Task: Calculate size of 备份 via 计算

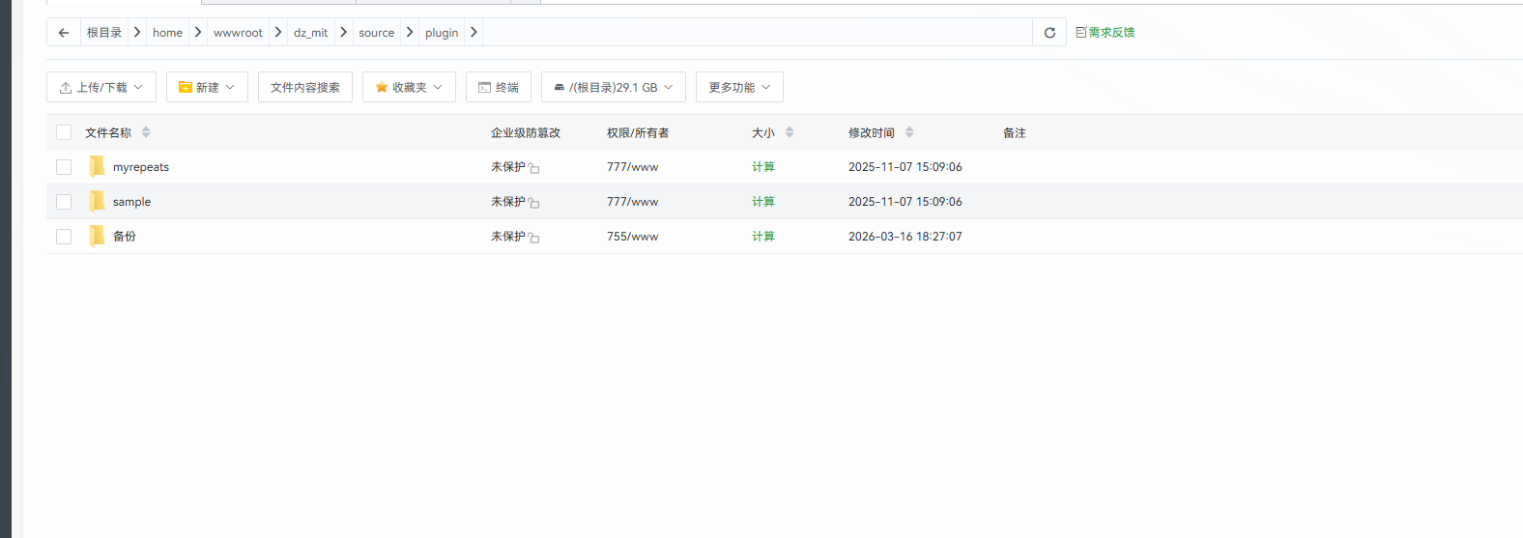Action: (x=763, y=237)
